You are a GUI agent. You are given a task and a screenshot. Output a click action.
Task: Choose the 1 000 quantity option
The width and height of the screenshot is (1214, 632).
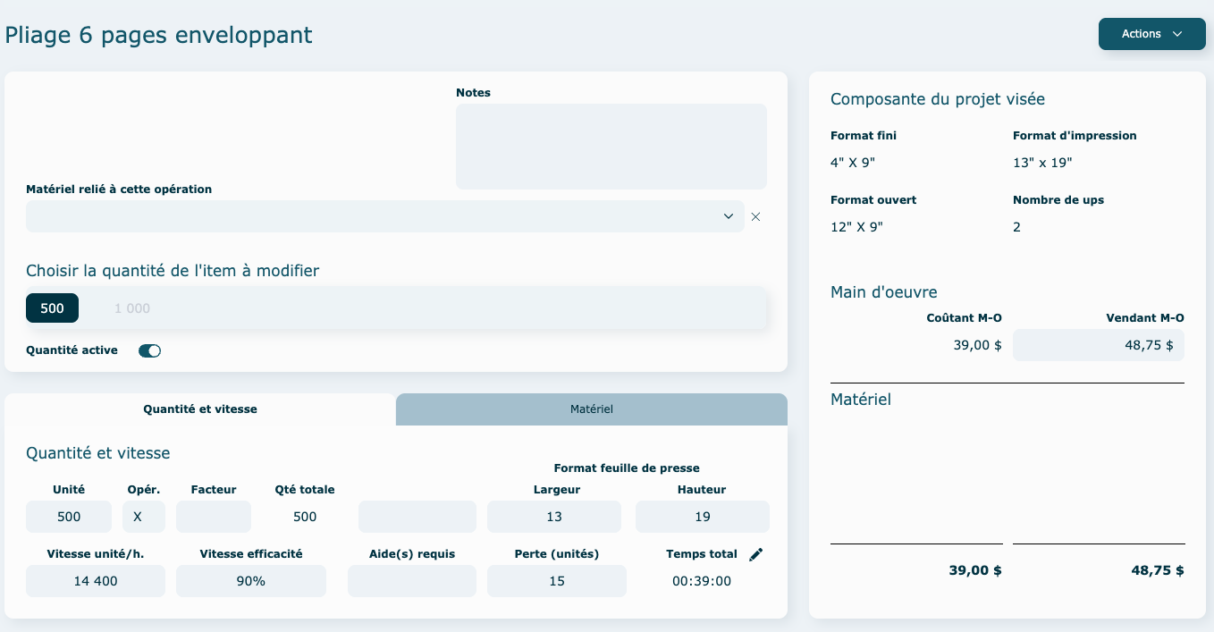pos(132,308)
